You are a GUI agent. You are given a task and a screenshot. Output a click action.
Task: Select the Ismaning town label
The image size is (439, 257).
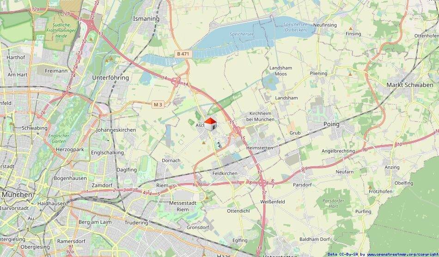tap(146, 19)
